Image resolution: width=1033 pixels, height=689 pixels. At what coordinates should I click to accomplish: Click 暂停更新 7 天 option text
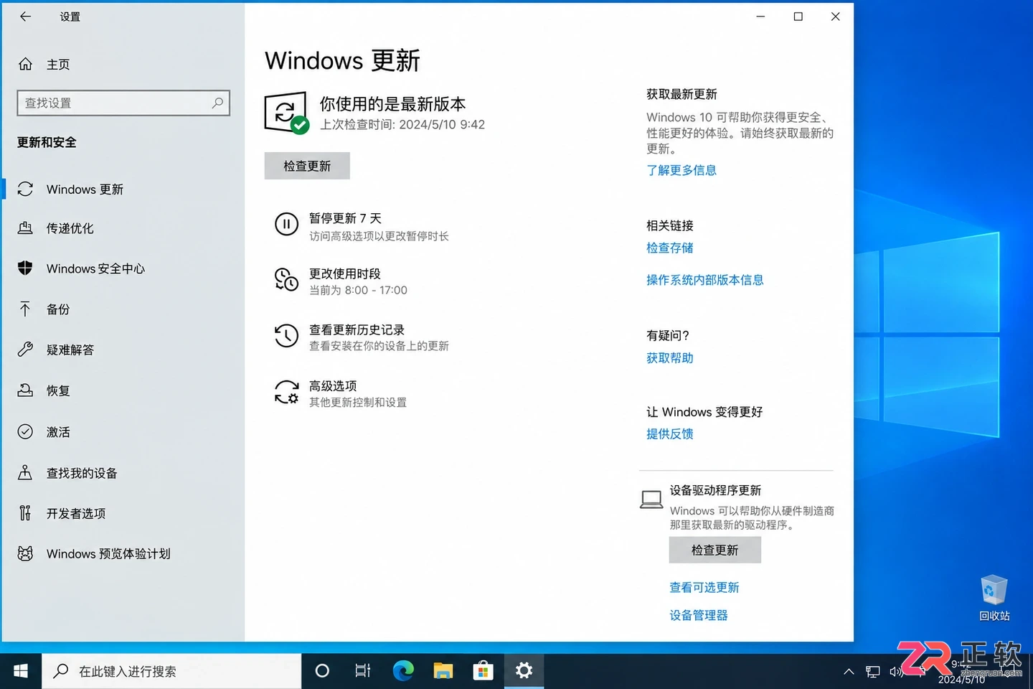(345, 218)
